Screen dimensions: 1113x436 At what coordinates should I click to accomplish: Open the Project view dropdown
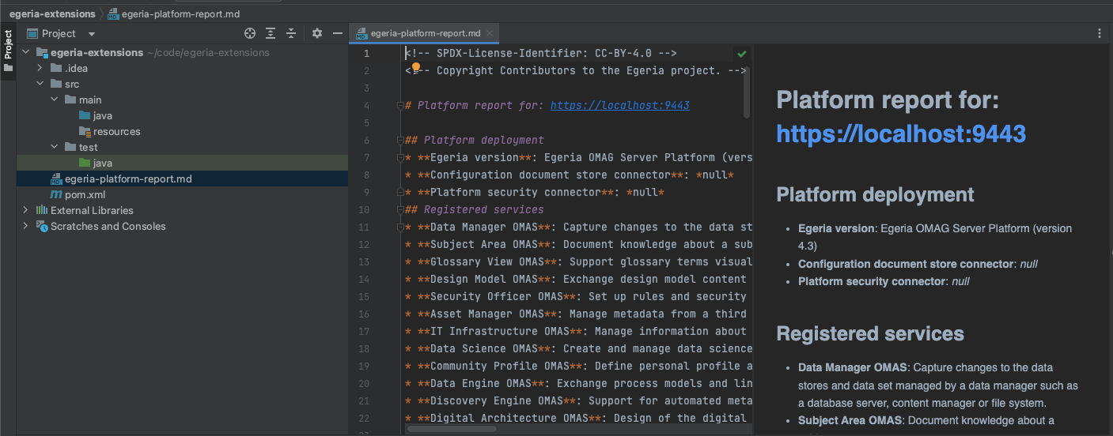click(x=61, y=33)
